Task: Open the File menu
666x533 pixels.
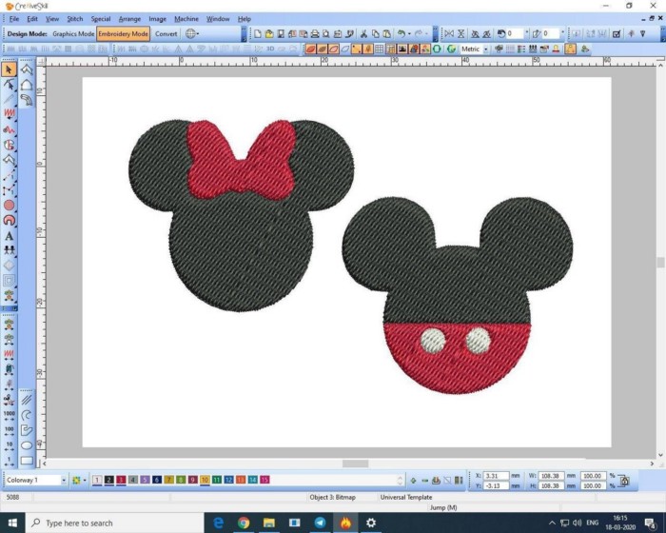Action: click(x=14, y=19)
